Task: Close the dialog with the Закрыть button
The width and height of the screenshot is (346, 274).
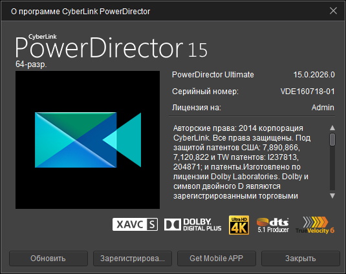Action: pos(301,259)
